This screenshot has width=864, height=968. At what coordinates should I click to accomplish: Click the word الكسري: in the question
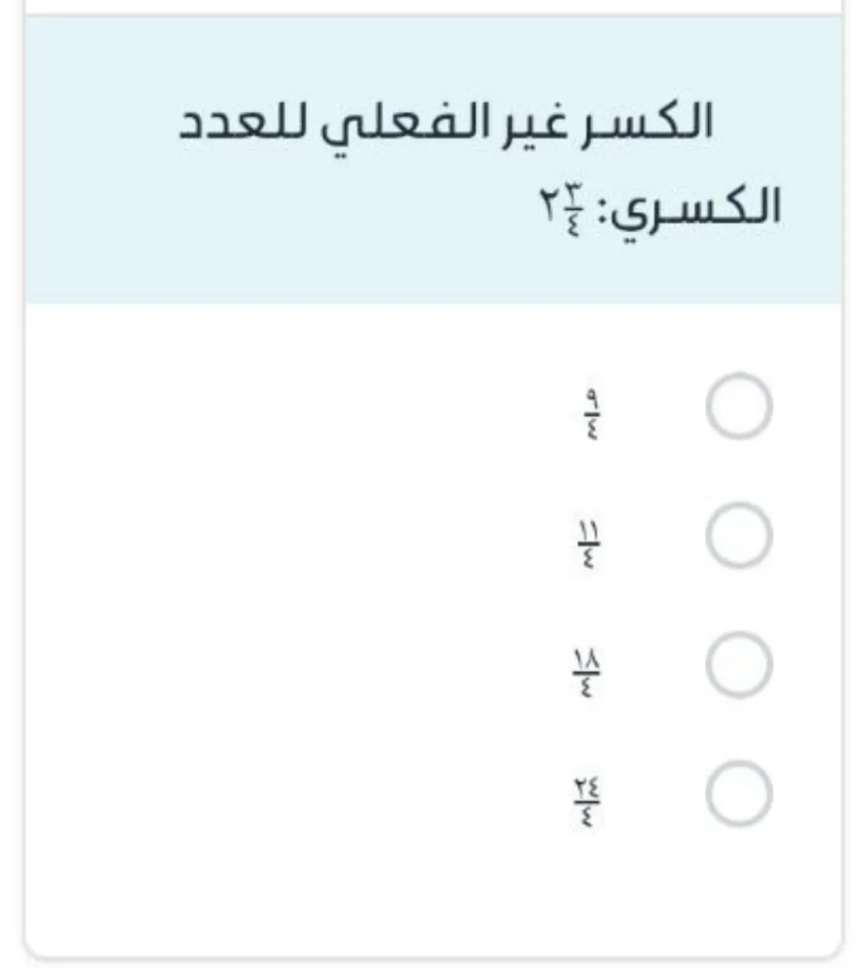pos(690,209)
